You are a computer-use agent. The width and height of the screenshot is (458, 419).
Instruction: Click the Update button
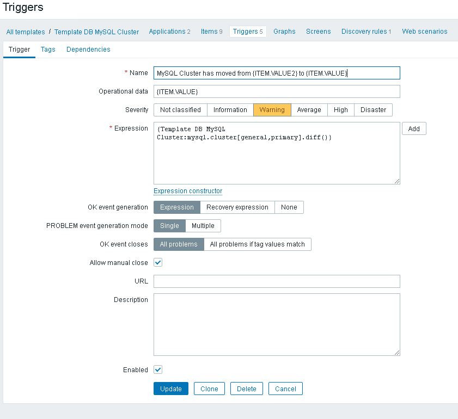(x=171, y=389)
